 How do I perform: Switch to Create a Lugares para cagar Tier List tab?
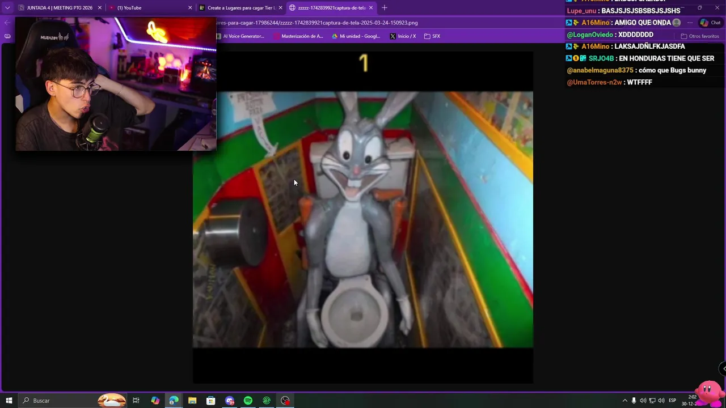click(x=242, y=8)
